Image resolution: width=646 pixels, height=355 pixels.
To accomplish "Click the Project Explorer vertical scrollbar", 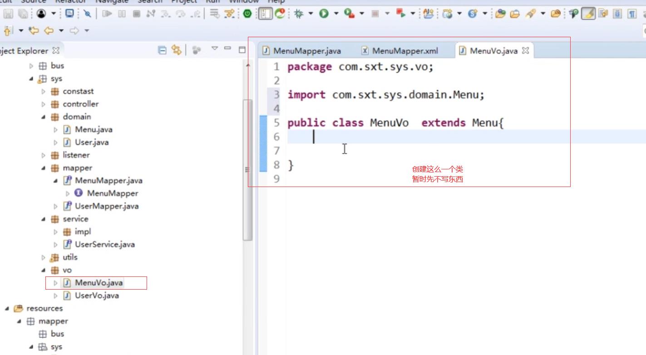I will click(x=247, y=170).
